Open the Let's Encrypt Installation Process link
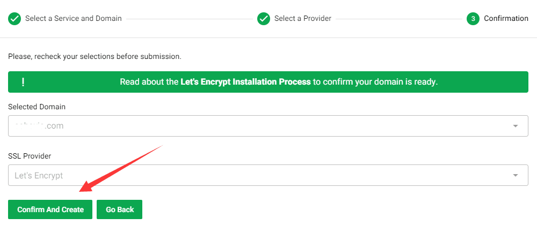 (x=245, y=82)
